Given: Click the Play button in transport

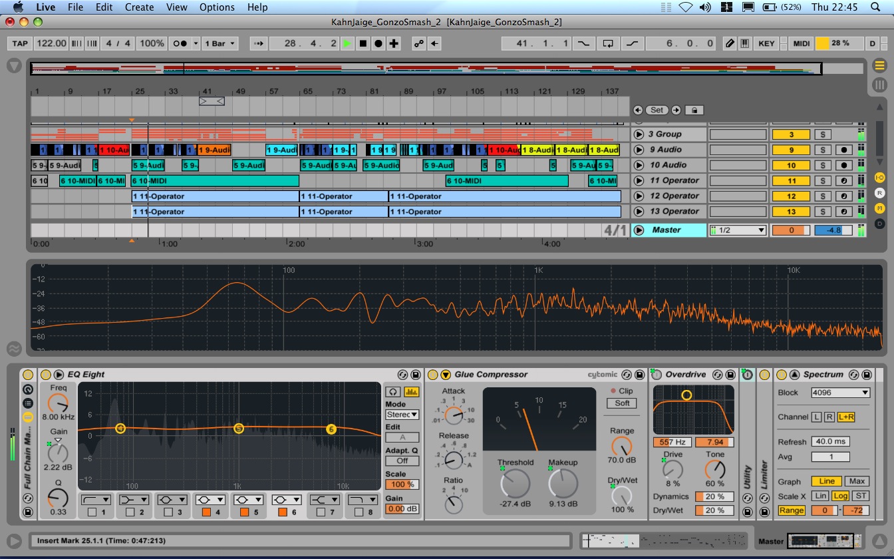Looking at the screenshot, I should pos(347,43).
